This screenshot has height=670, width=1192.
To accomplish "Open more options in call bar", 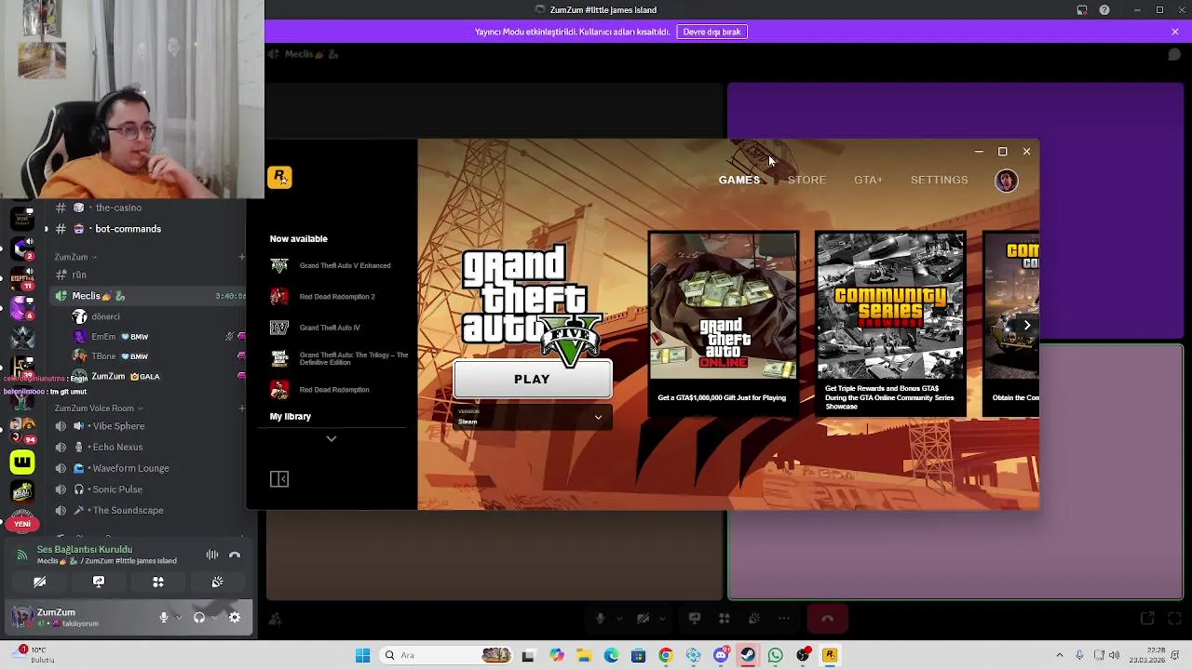I will (784, 619).
